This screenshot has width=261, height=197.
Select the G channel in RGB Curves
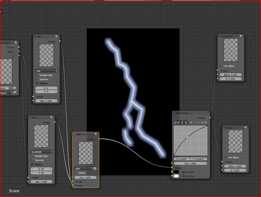(182, 123)
